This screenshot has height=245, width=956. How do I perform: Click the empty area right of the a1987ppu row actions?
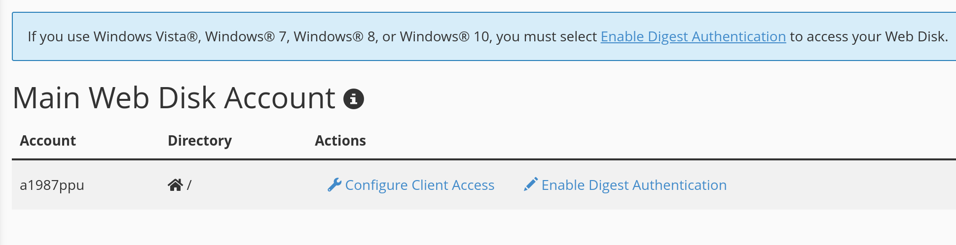[x=839, y=185]
